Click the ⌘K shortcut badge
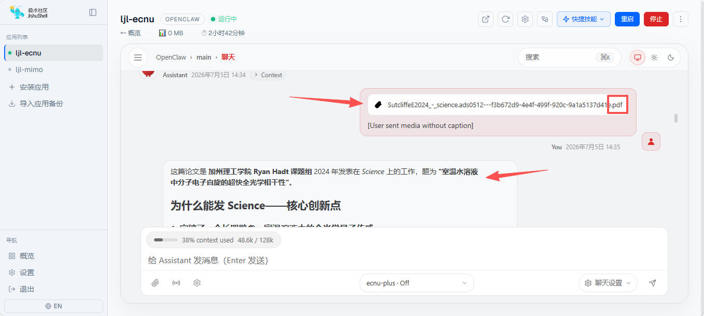This screenshot has width=704, height=316. click(604, 58)
